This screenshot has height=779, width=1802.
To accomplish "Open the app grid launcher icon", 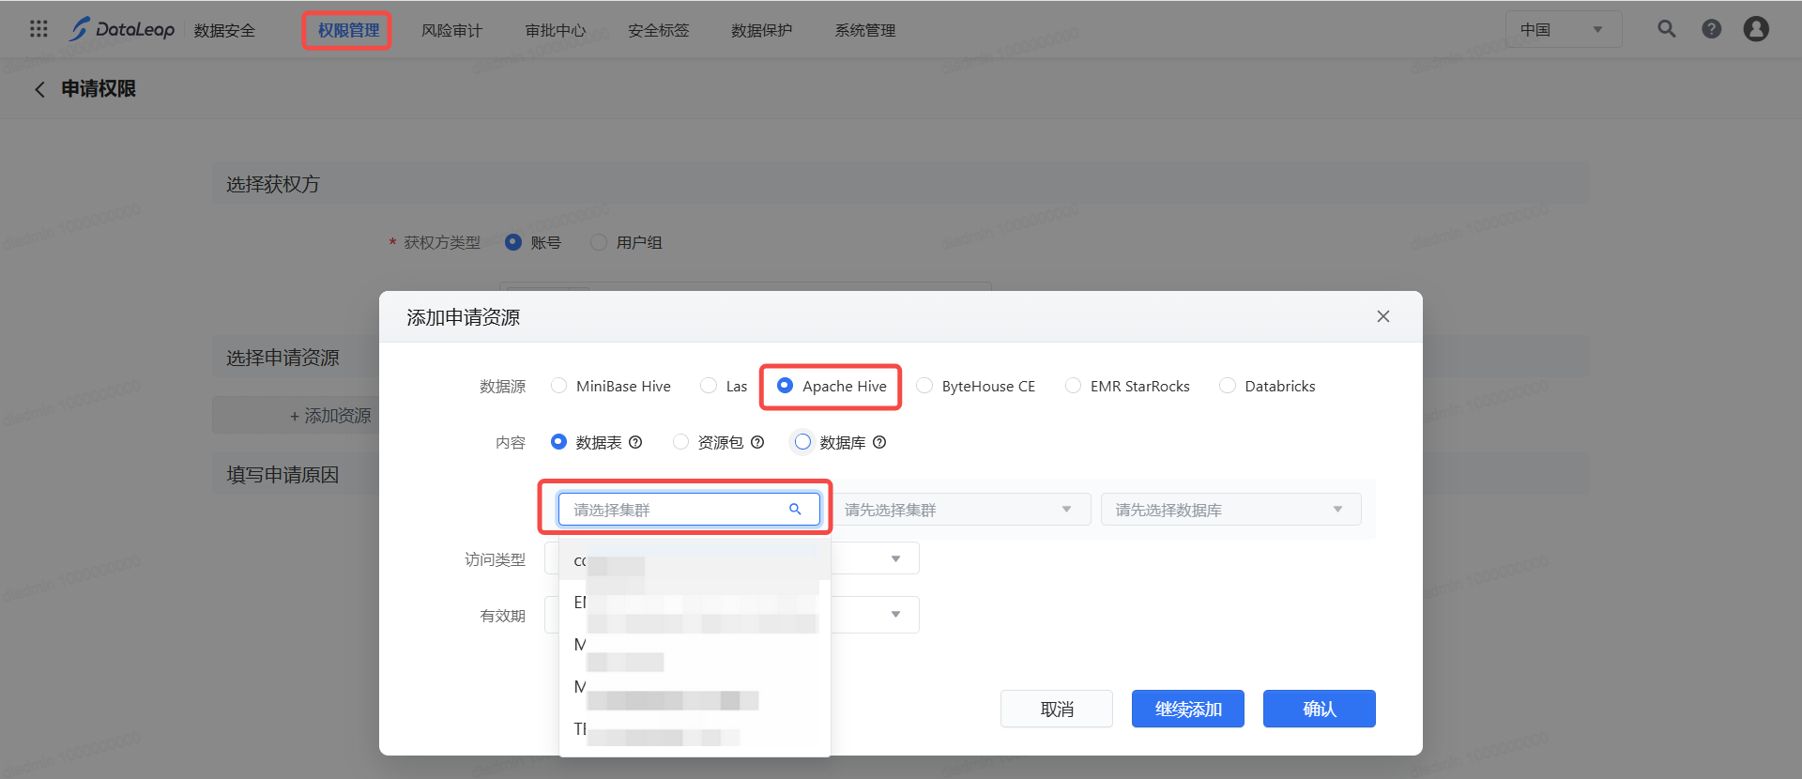I will (x=38, y=29).
